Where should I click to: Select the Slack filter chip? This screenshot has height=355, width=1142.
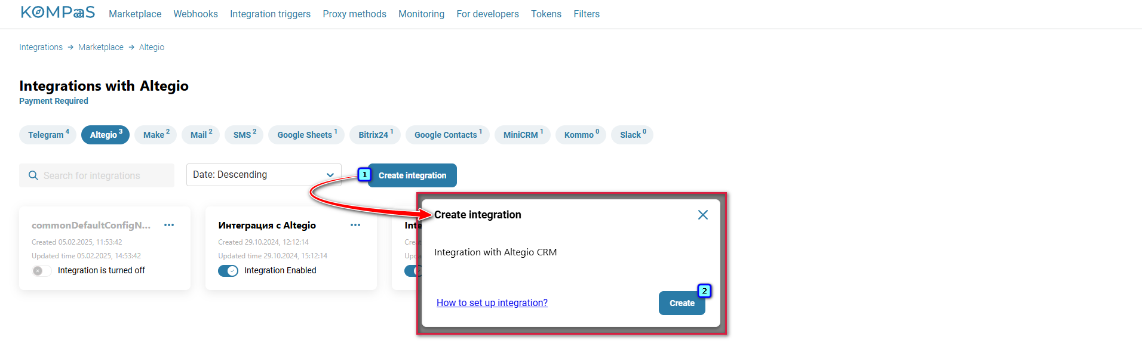coord(633,135)
